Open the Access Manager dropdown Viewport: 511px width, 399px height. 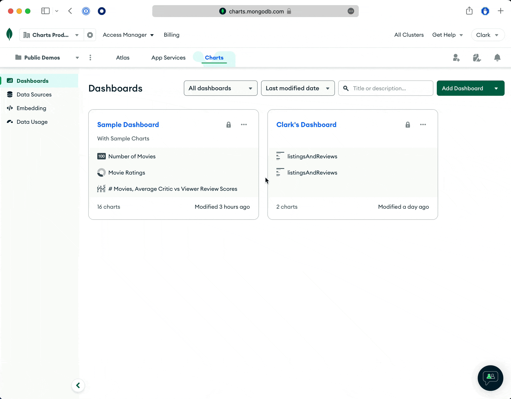128,35
